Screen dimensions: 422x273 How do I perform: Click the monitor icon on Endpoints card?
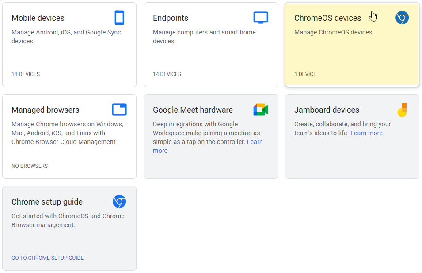(261, 18)
